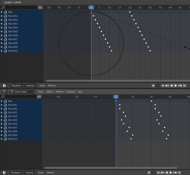Click the text object icon of Text.004 in Dope Sheet list
Viewport: 190px width, 175px height.
[5, 116]
